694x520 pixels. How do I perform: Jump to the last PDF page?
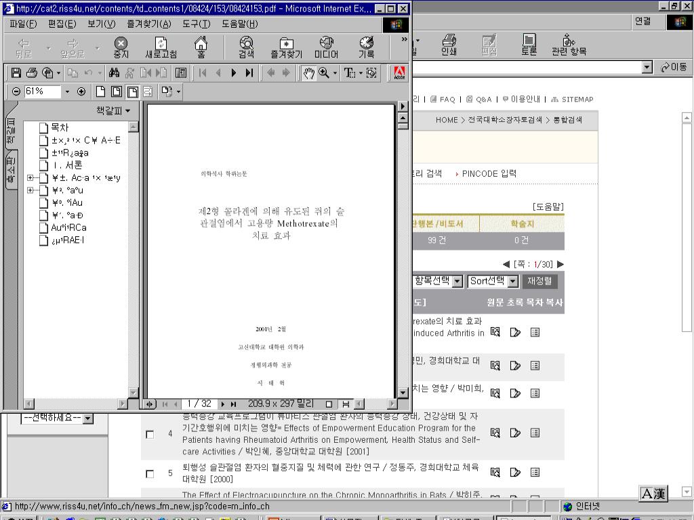pyautogui.click(x=249, y=72)
